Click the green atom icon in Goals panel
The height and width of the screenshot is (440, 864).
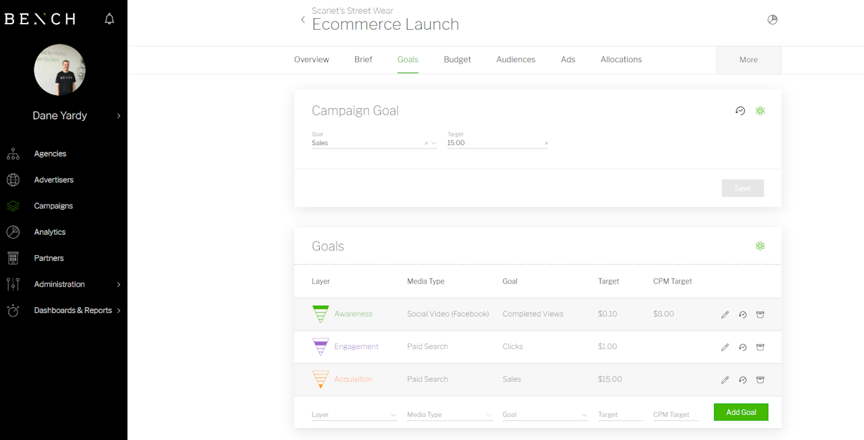tap(760, 246)
